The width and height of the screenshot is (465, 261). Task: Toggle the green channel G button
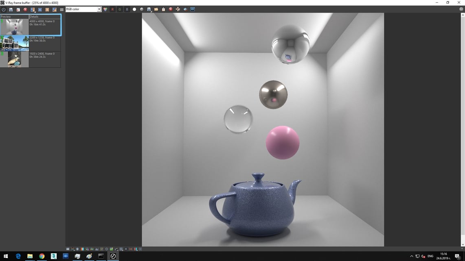coord(120,9)
